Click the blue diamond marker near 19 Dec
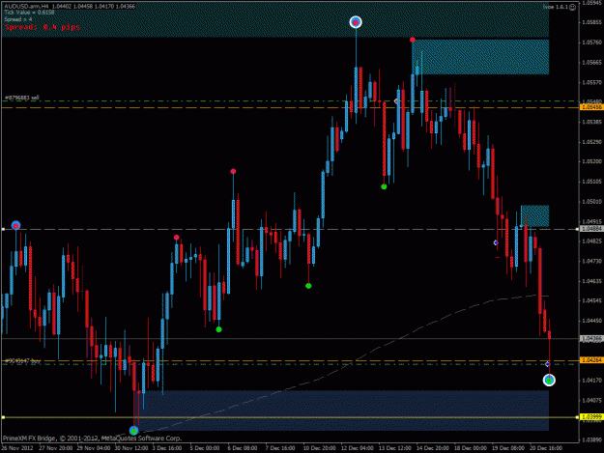Screen dimensions: 604x453 coord(496,242)
